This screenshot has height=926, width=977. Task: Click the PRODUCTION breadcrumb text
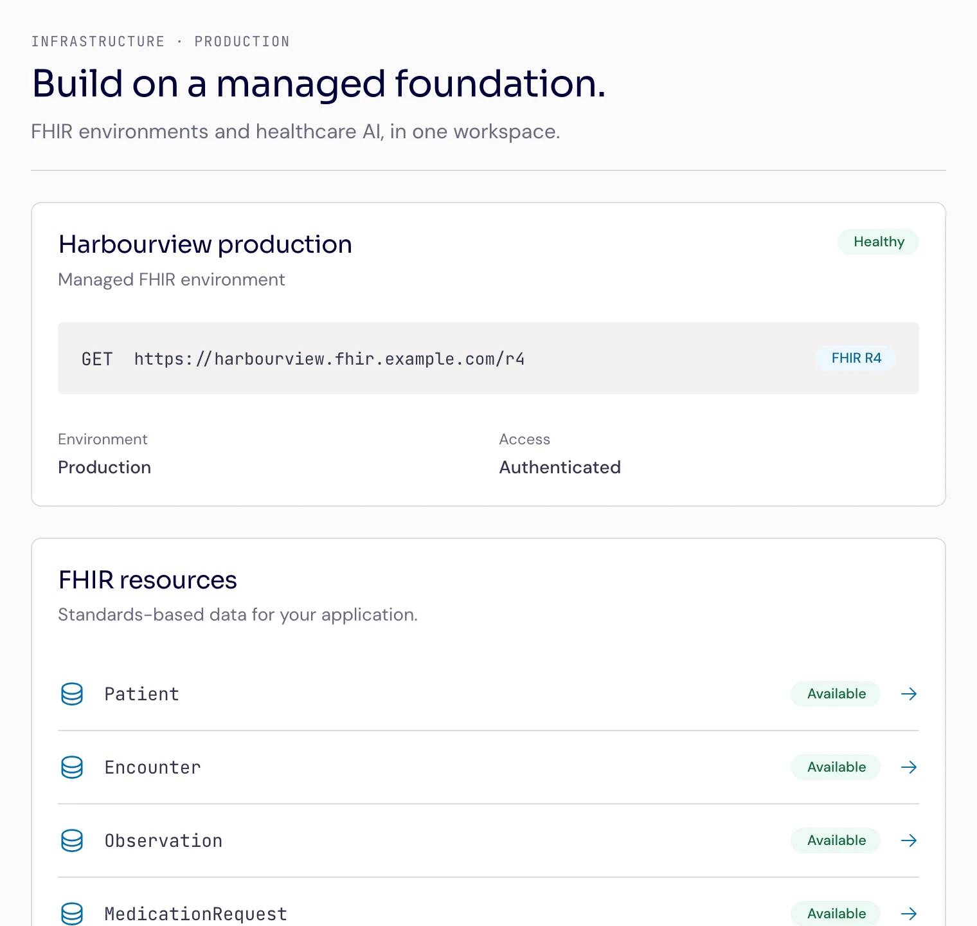pyautogui.click(x=242, y=42)
